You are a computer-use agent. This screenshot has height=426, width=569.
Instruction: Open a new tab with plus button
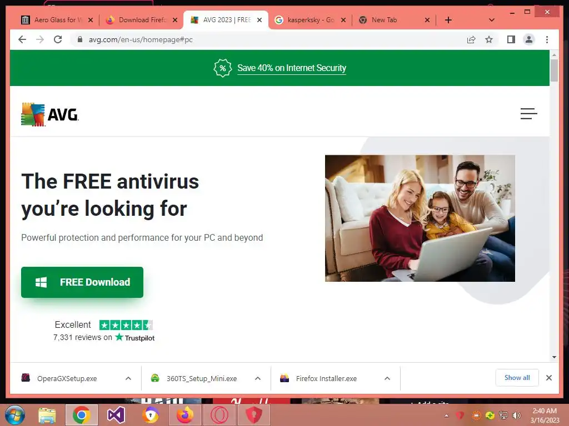click(448, 20)
